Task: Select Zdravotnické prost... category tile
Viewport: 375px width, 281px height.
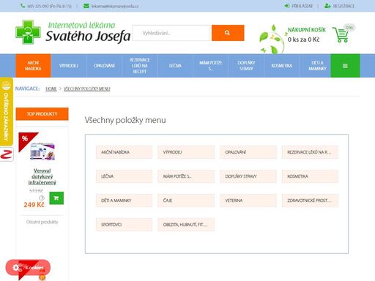Action: point(310,201)
